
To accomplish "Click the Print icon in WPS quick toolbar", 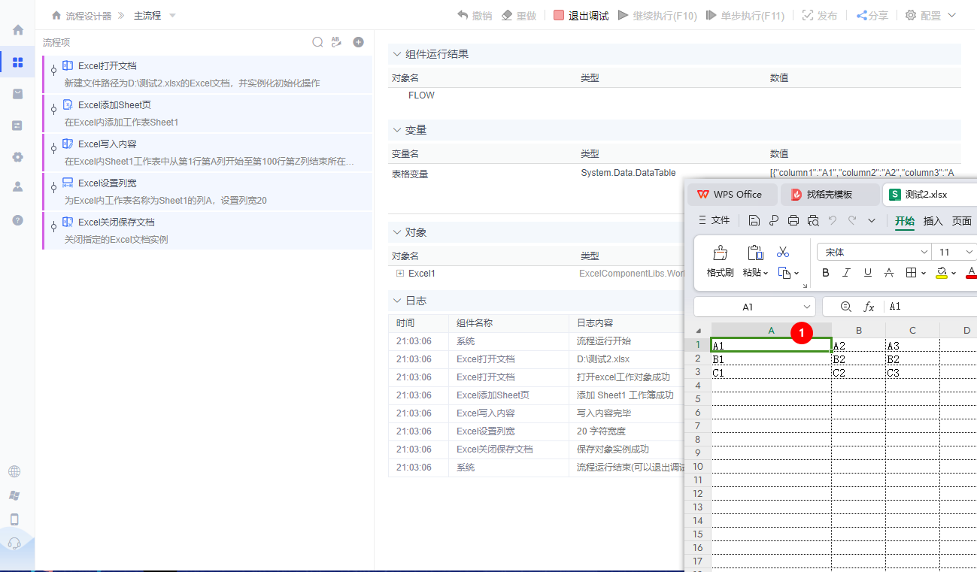I will pos(793,219).
